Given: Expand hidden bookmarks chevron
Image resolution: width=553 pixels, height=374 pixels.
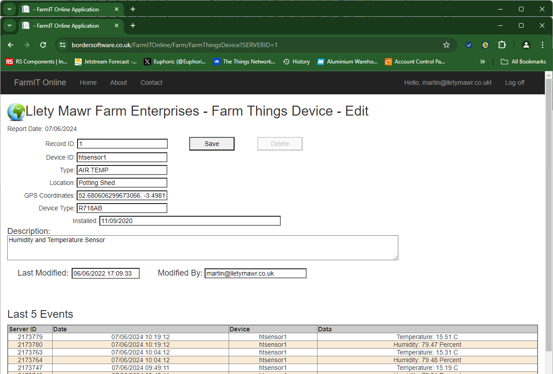Looking at the screenshot, I should pos(483,62).
